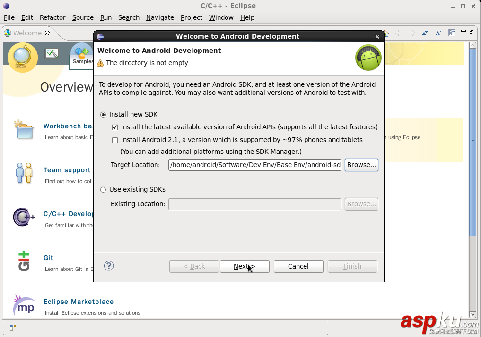Open the Project menu
This screenshot has width=481, height=337.
192,17
